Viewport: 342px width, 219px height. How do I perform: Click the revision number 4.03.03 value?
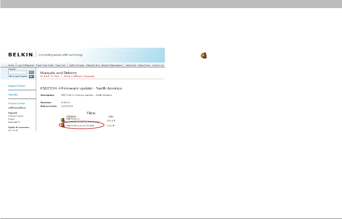pyautogui.click(x=65, y=102)
